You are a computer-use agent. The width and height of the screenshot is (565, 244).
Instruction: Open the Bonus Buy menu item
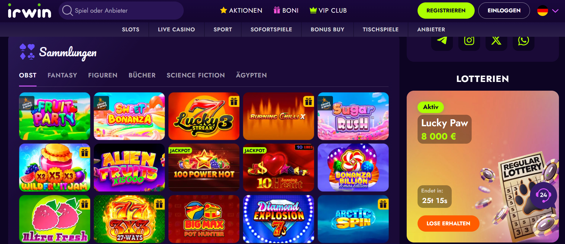[x=328, y=30]
